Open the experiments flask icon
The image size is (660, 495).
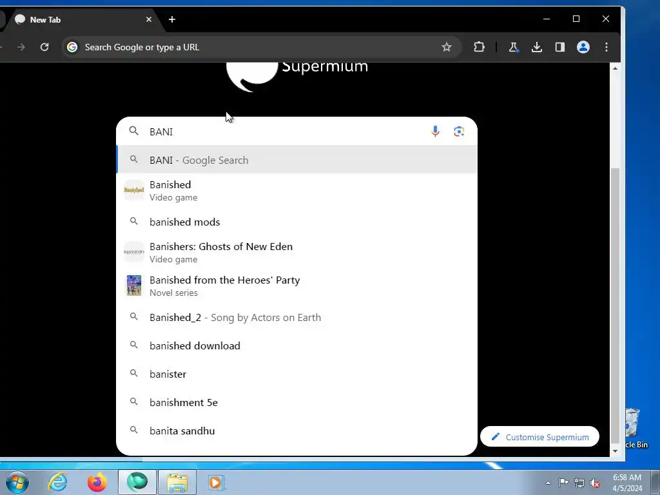pyautogui.click(x=514, y=47)
